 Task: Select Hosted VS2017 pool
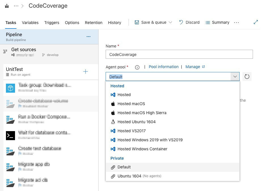[x=173, y=131]
